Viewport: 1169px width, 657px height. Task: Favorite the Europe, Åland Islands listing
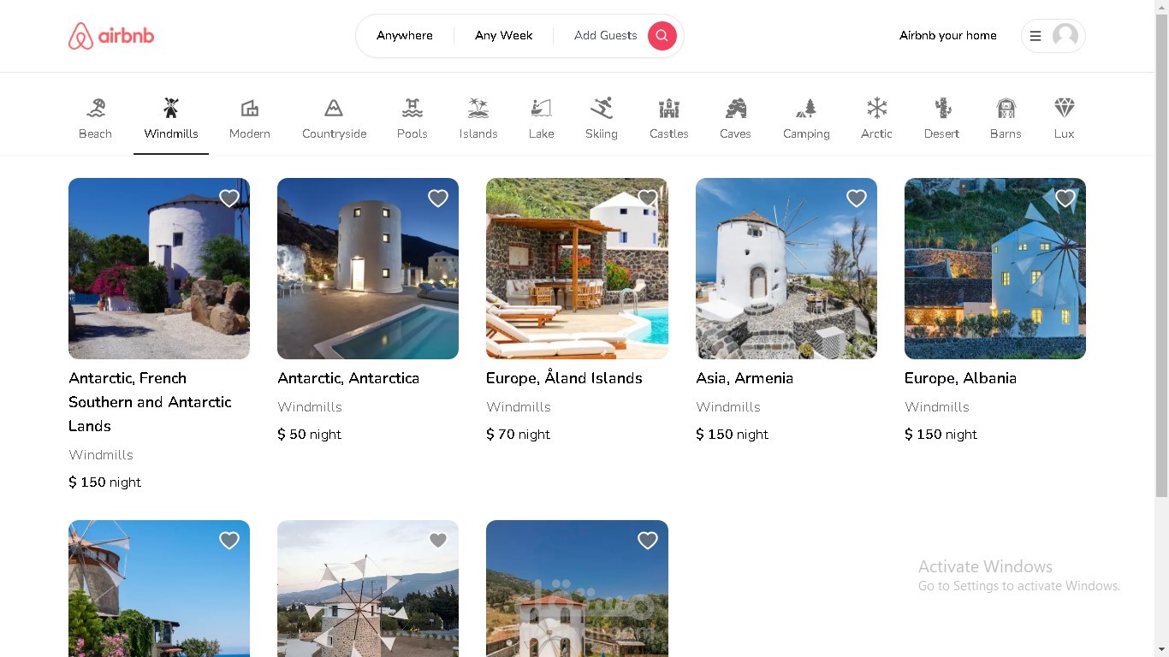(648, 198)
